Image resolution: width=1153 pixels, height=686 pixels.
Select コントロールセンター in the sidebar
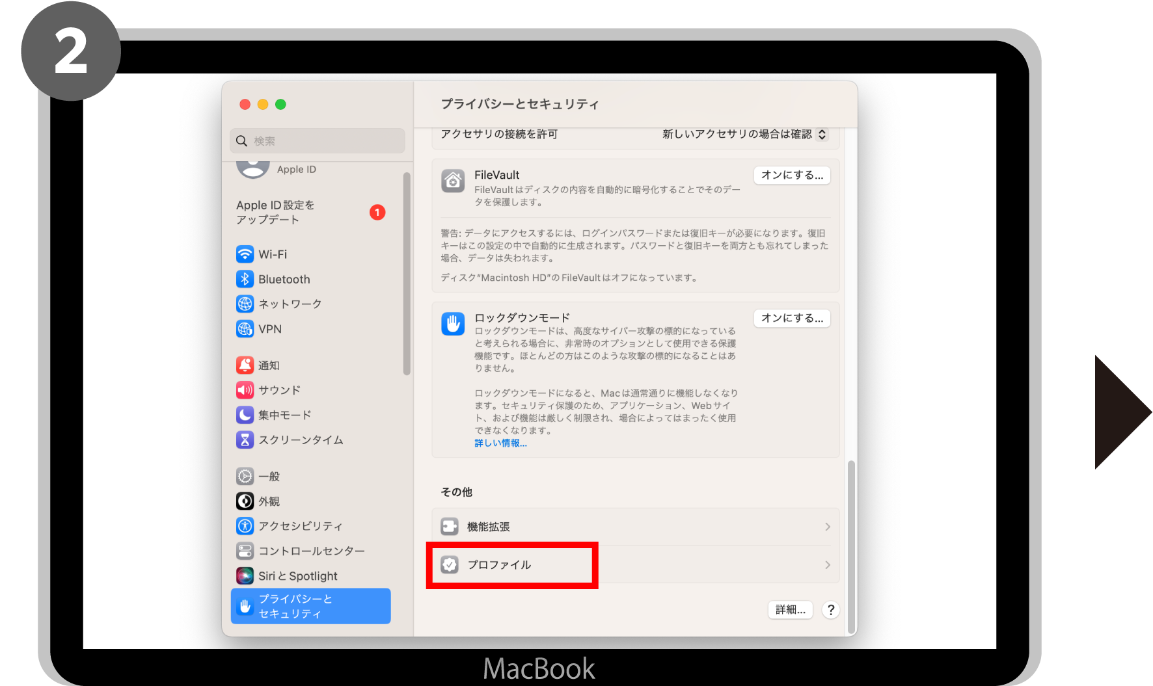coord(311,551)
